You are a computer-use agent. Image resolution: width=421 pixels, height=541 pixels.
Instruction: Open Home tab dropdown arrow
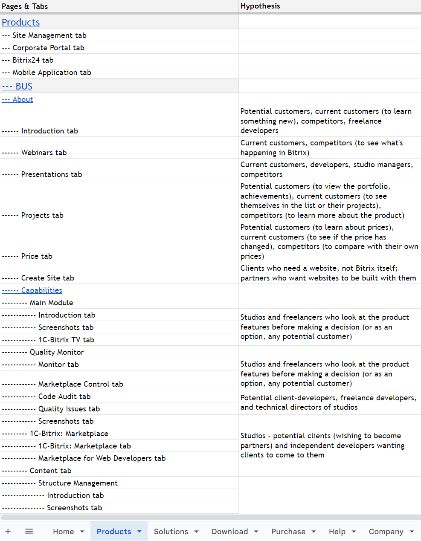(x=82, y=532)
